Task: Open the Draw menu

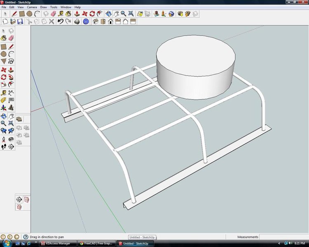Action: pos(44,7)
